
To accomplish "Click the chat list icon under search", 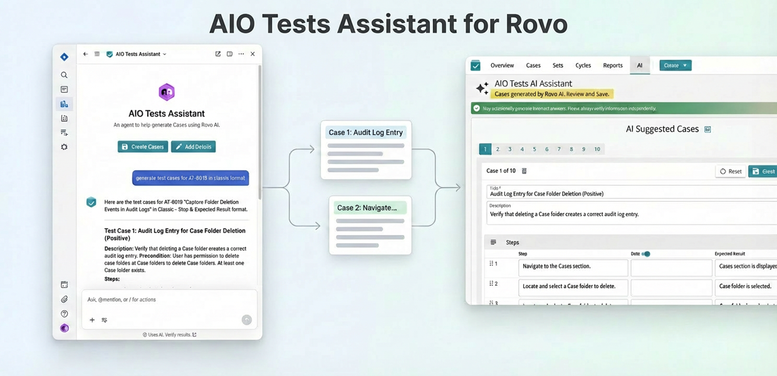I will (x=64, y=90).
